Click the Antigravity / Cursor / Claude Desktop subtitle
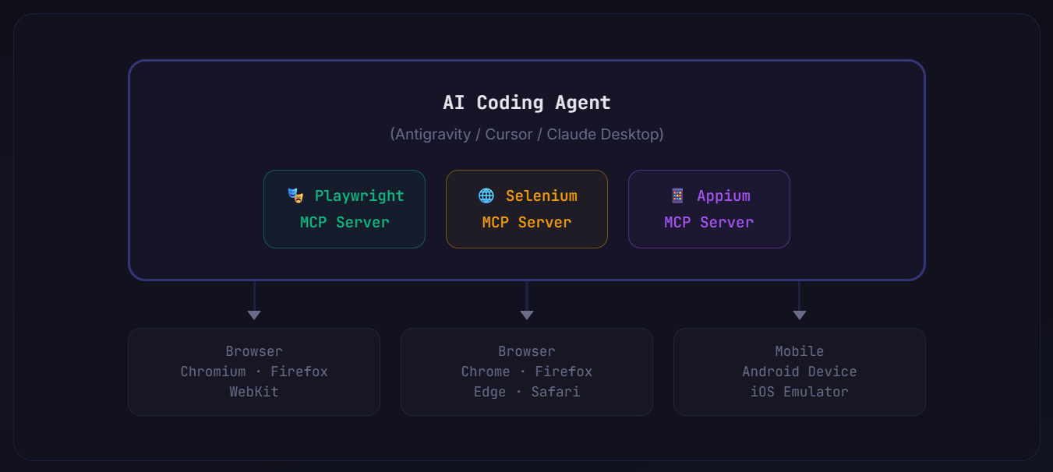The width and height of the screenshot is (1053, 472). click(527, 134)
